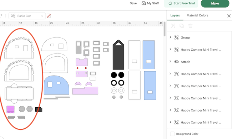232x139 pixels.
Task: Toggle the Background Color checkbox
Action: click(x=172, y=134)
